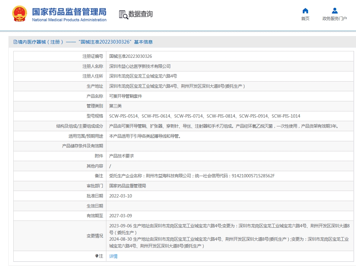Click the bulb icon beside 注
The width and height of the screenshot is (356, 266).
[x=97, y=256]
